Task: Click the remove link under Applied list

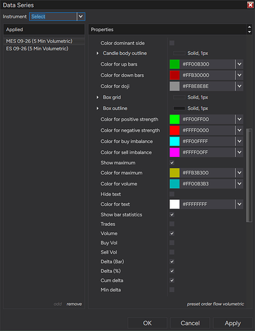Action: (74, 304)
